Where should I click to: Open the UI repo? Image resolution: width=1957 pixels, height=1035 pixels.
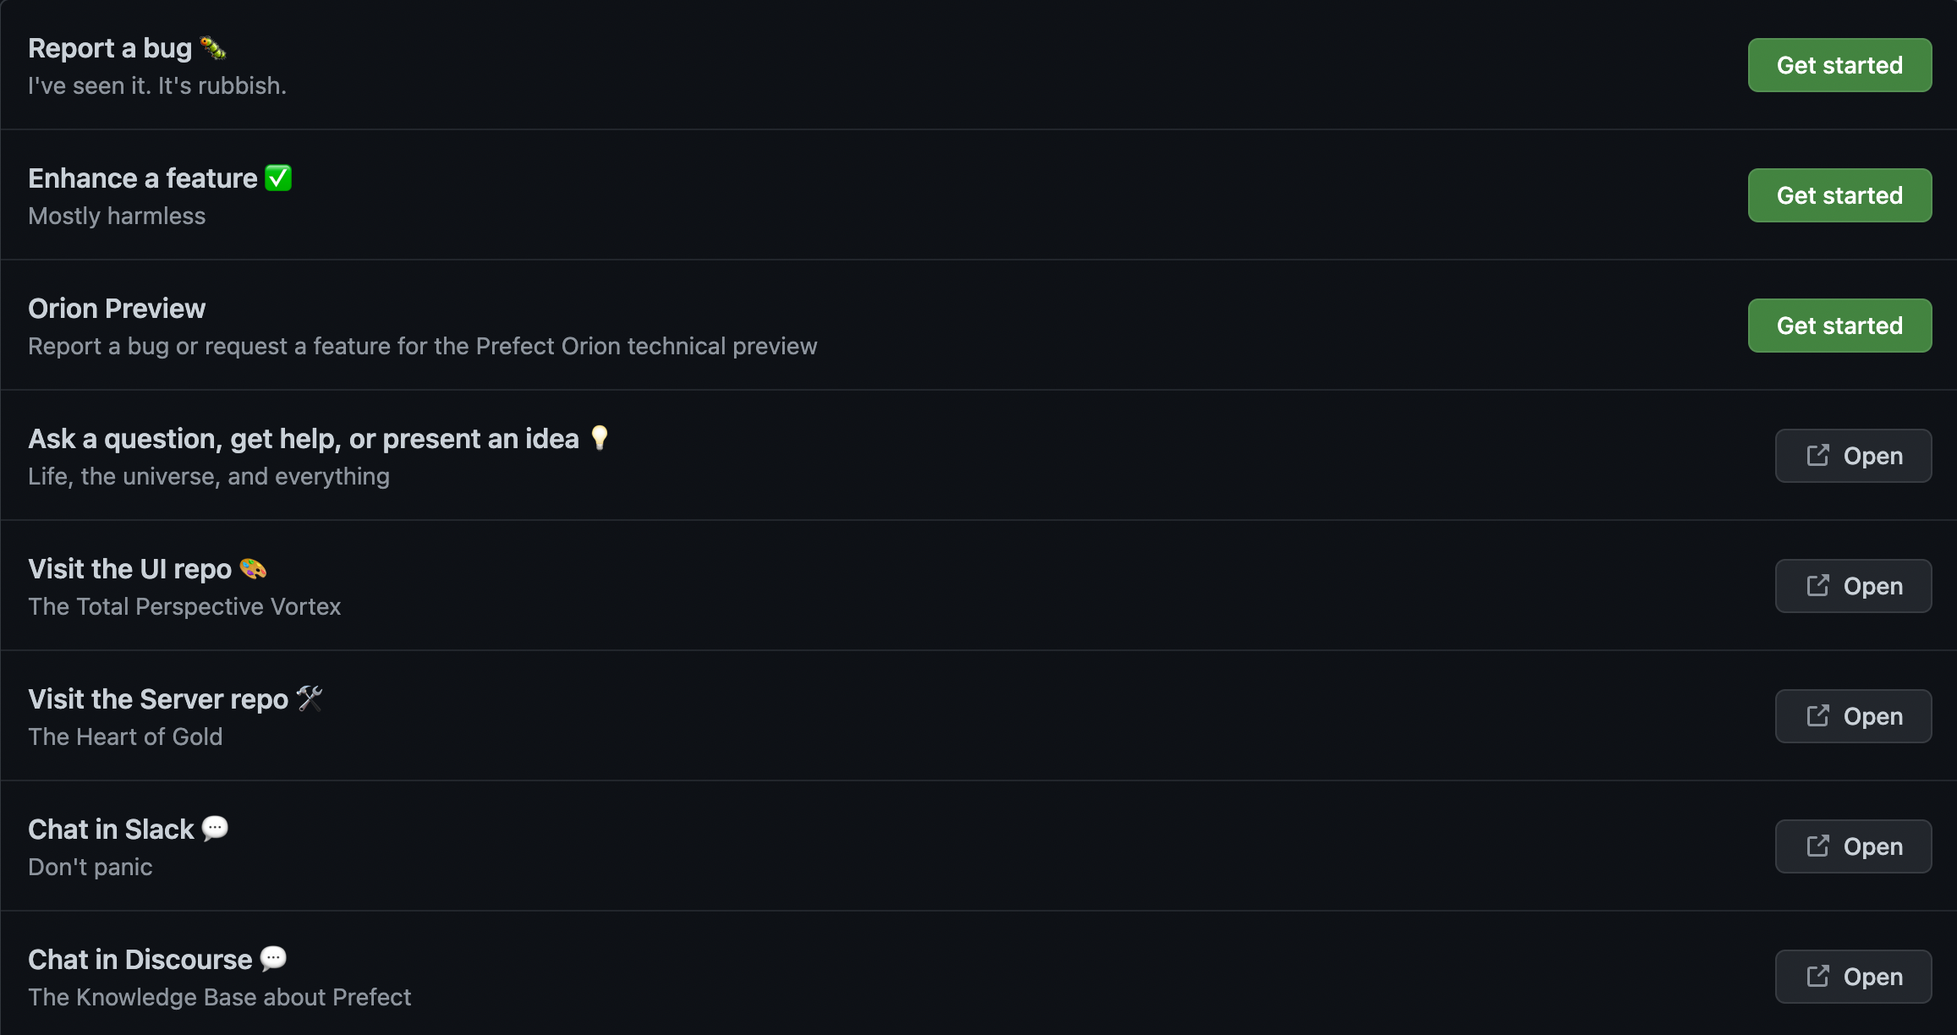tap(1853, 585)
